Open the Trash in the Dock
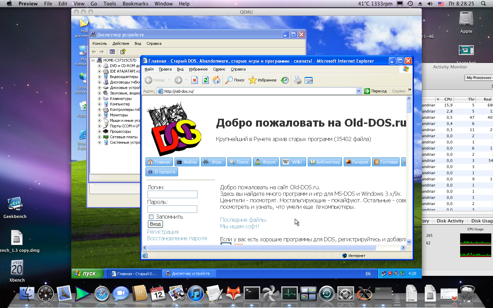 pos(467,294)
